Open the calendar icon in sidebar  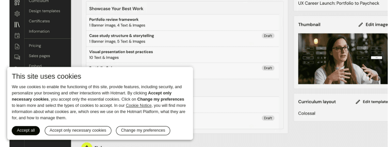click(x=17, y=36)
